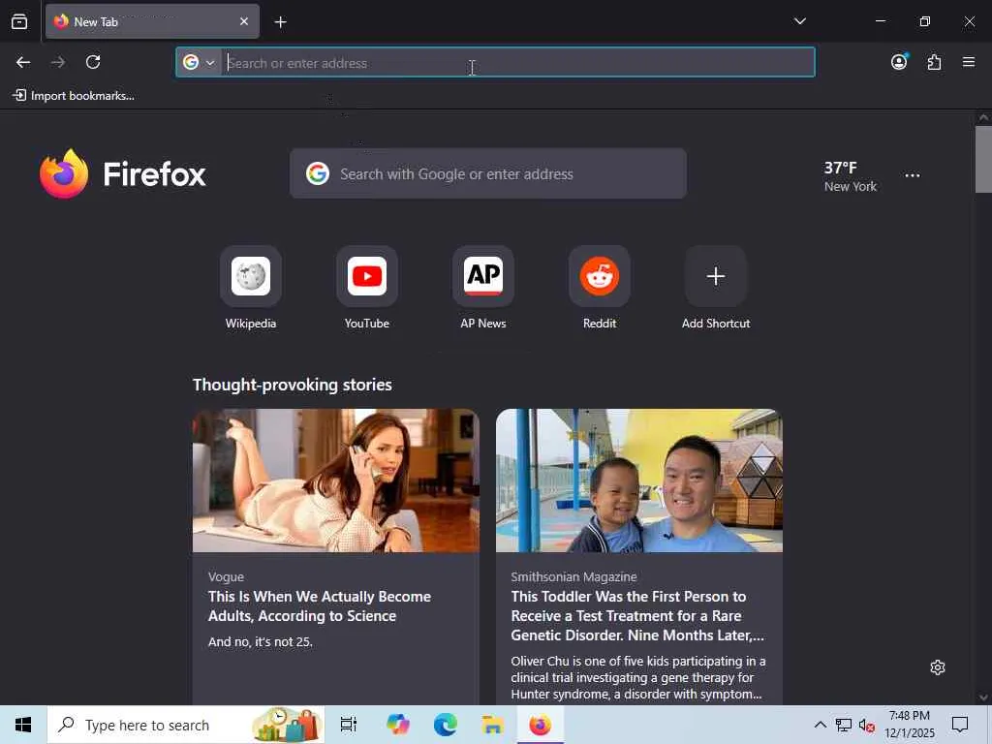The image size is (992, 744).
Task: Open the Google search engine selector dropdown
Action: (199, 62)
